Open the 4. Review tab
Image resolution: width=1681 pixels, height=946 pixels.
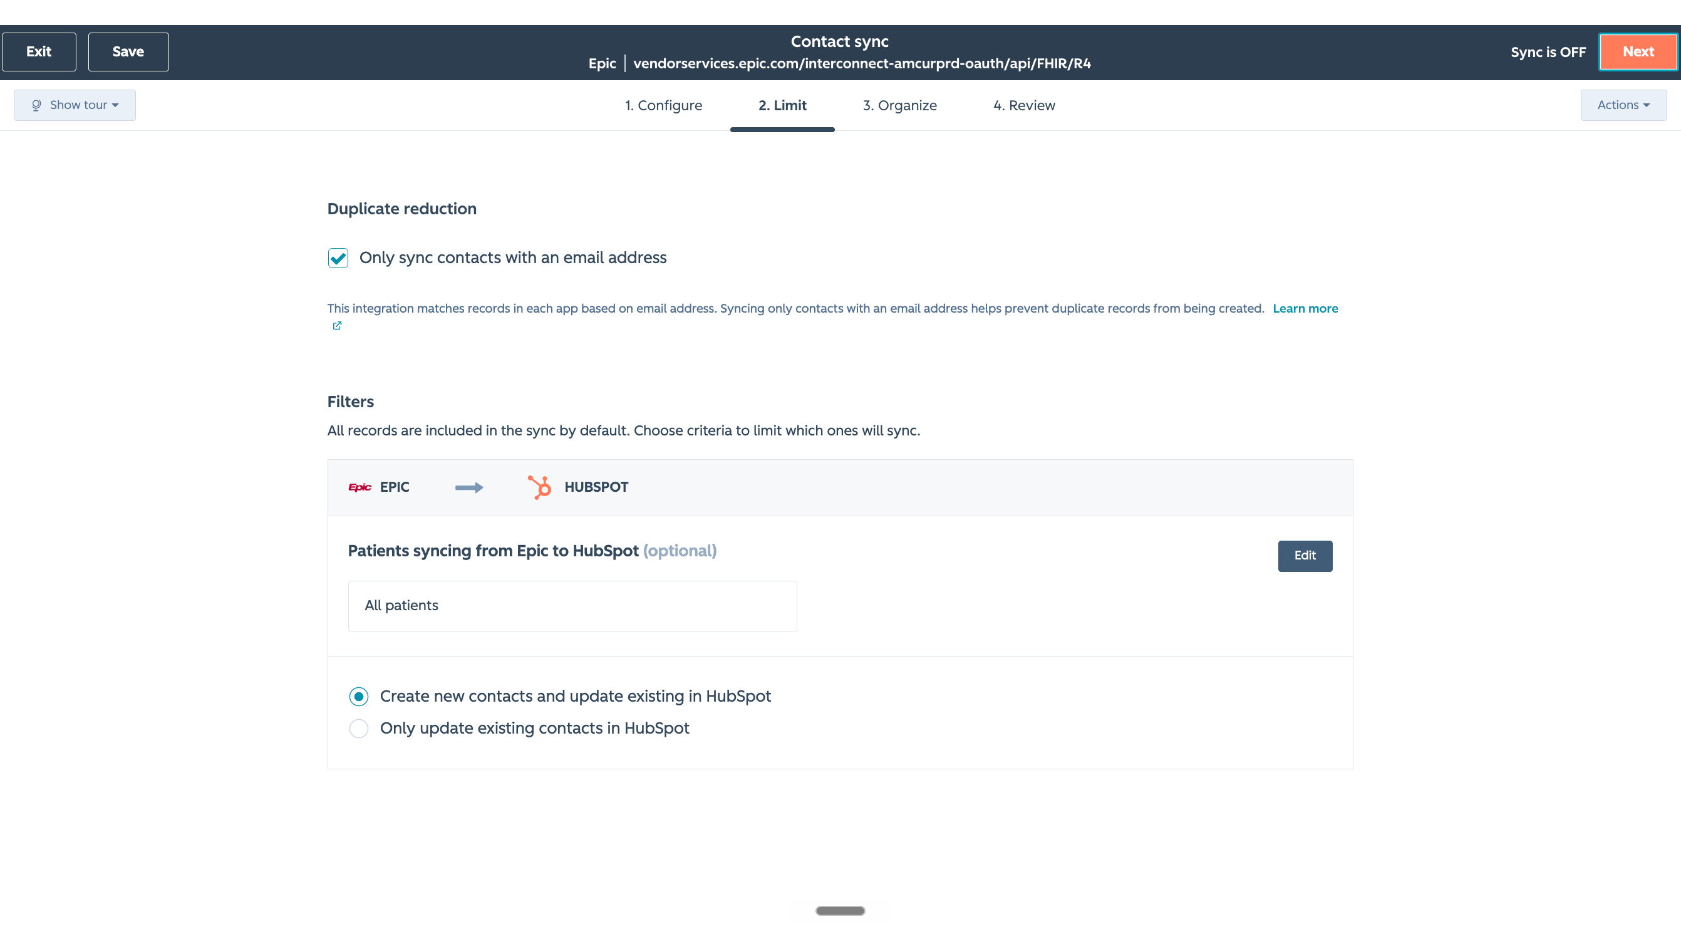coord(1024,105)
